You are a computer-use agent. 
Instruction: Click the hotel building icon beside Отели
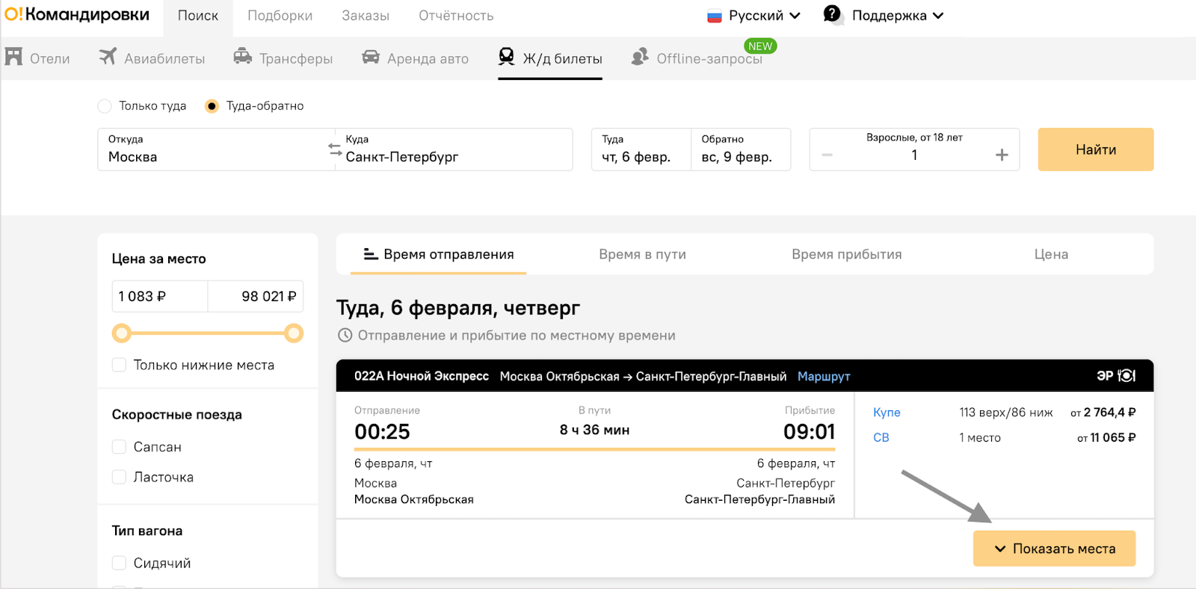[x=13, y=57]
